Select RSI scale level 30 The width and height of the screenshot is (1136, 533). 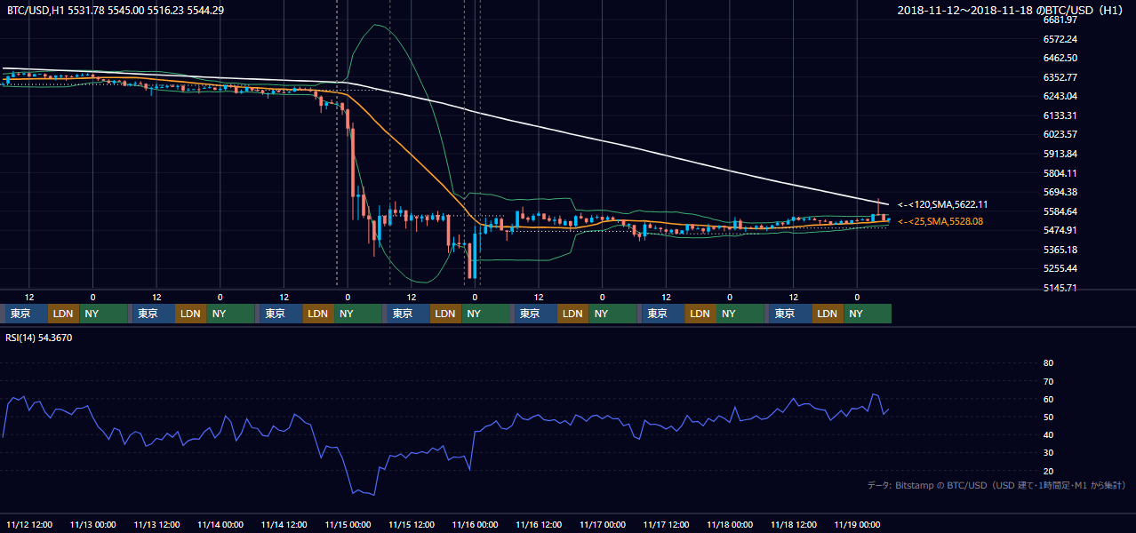click(1048, 453)
